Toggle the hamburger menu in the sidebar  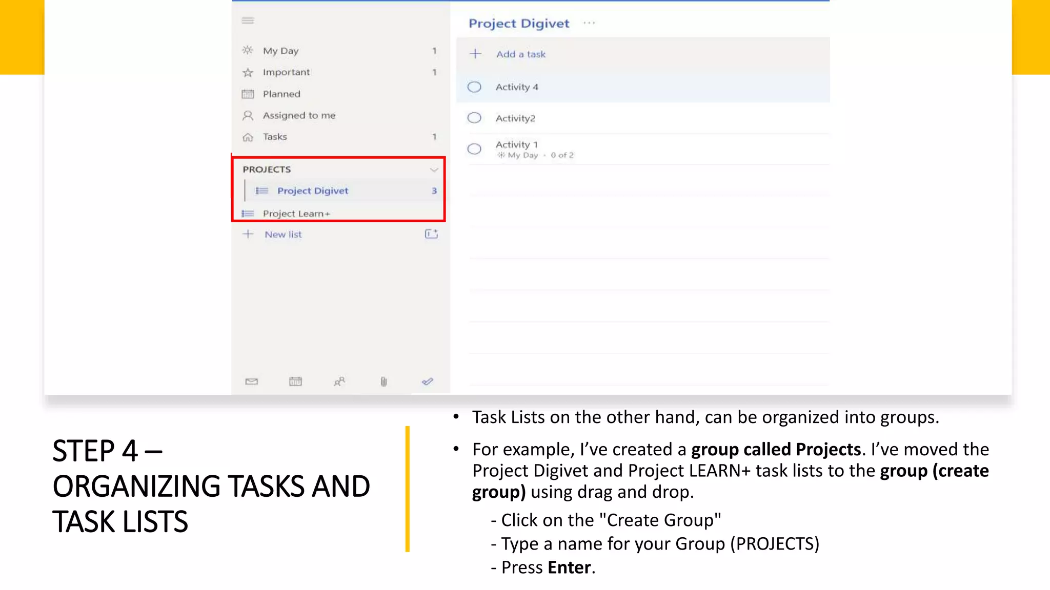click(x=248, y=20)
